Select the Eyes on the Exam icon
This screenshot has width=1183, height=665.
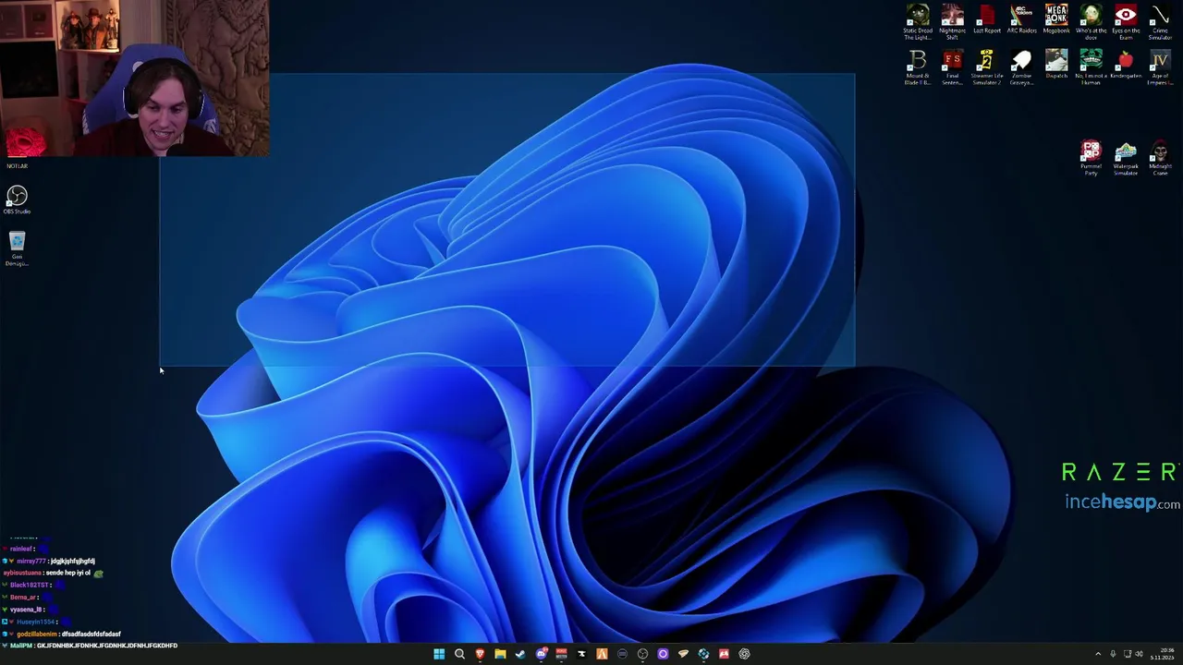[x=1125, y=22]
